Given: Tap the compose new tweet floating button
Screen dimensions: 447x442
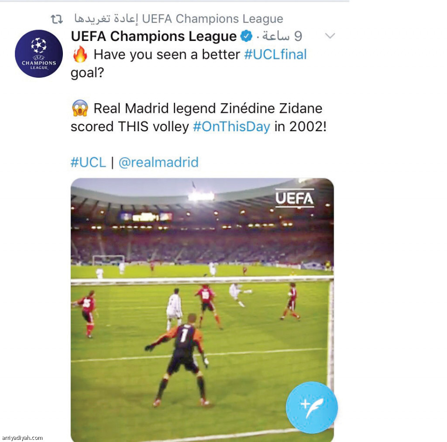Looking at the screenshot, I should click(x=312, y=407).
